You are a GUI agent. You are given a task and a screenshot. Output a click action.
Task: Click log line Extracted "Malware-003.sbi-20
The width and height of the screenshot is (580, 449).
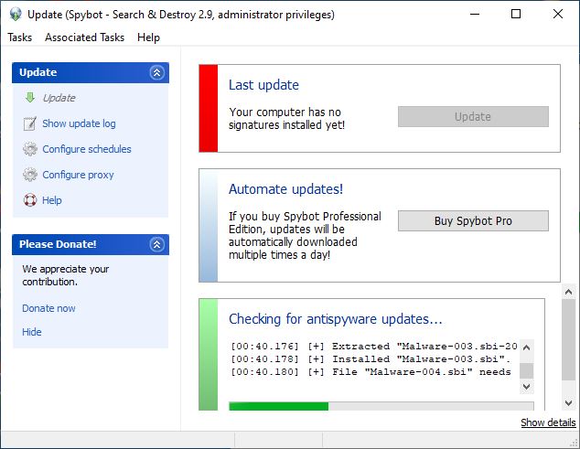click(374, 347)
